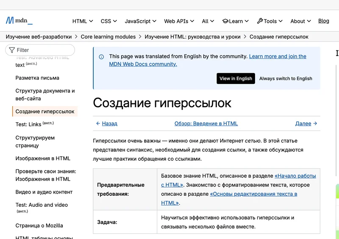The image size is (339, 239).
Task: Click the info icon in translation banner
Action: pos(101,57)
